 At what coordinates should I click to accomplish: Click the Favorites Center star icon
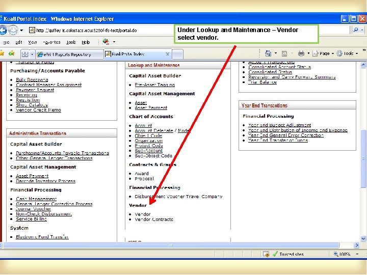click(2, 53)
